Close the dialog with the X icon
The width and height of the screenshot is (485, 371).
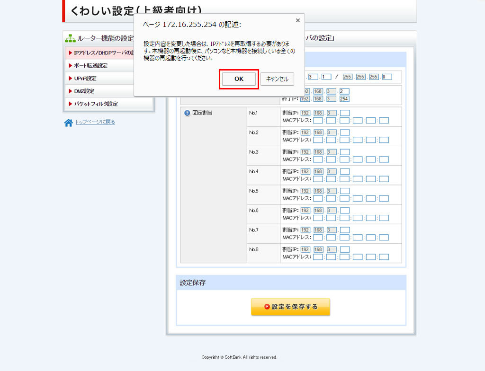click(297, 20)
